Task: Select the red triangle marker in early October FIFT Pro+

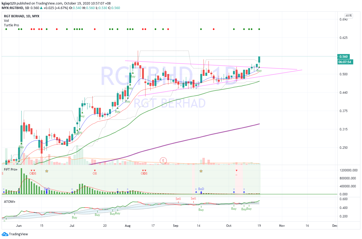Action: click(x=236, y=171)
